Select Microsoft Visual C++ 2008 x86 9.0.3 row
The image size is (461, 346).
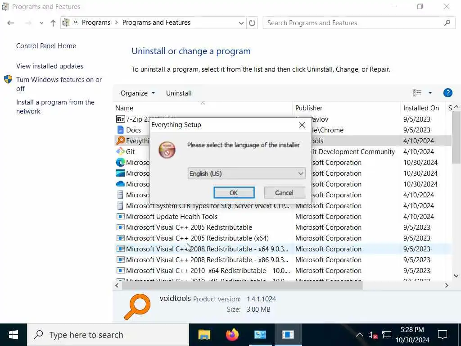pos(282,260)
